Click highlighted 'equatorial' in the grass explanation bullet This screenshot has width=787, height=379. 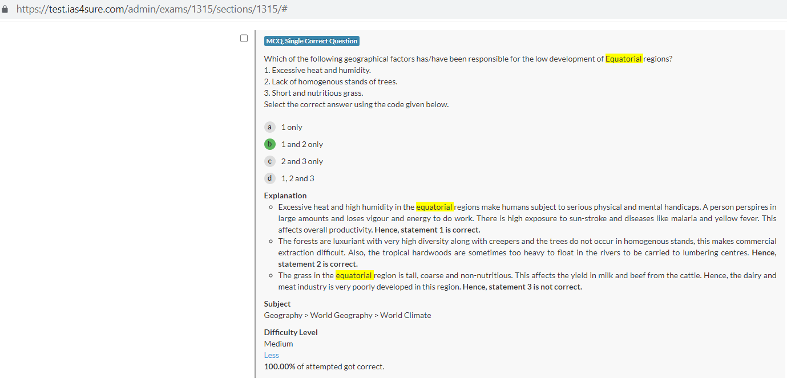(x=354, y=275)
